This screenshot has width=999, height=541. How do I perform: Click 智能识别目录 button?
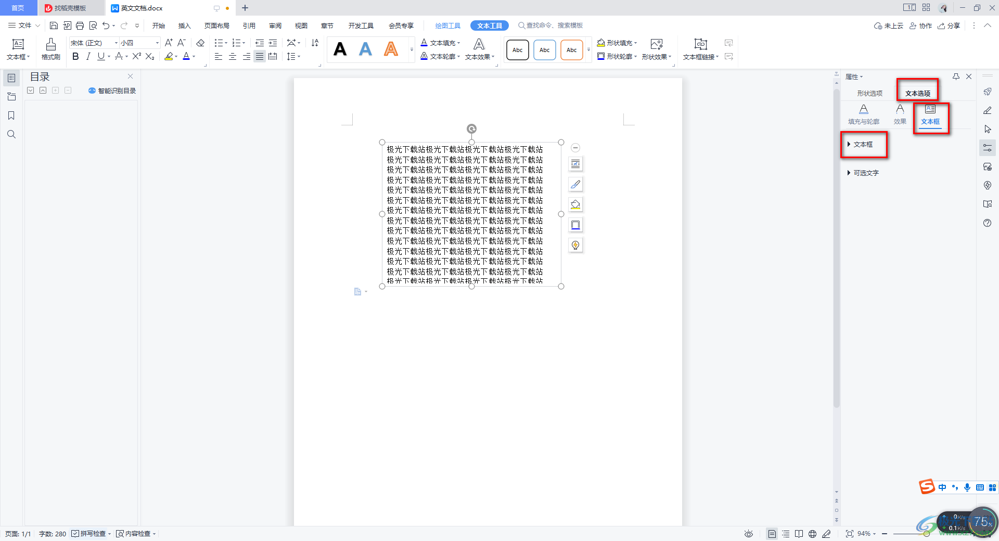112,91
